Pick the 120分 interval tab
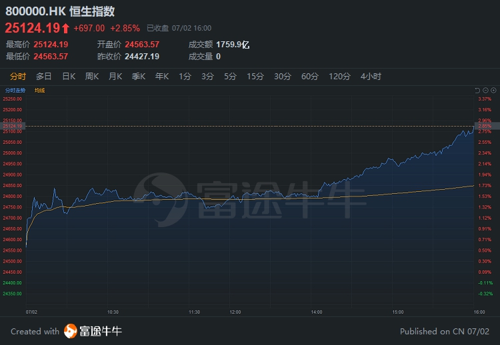Image resolution: width=500 pixels, height=345 pixels. tap(339, 77)
